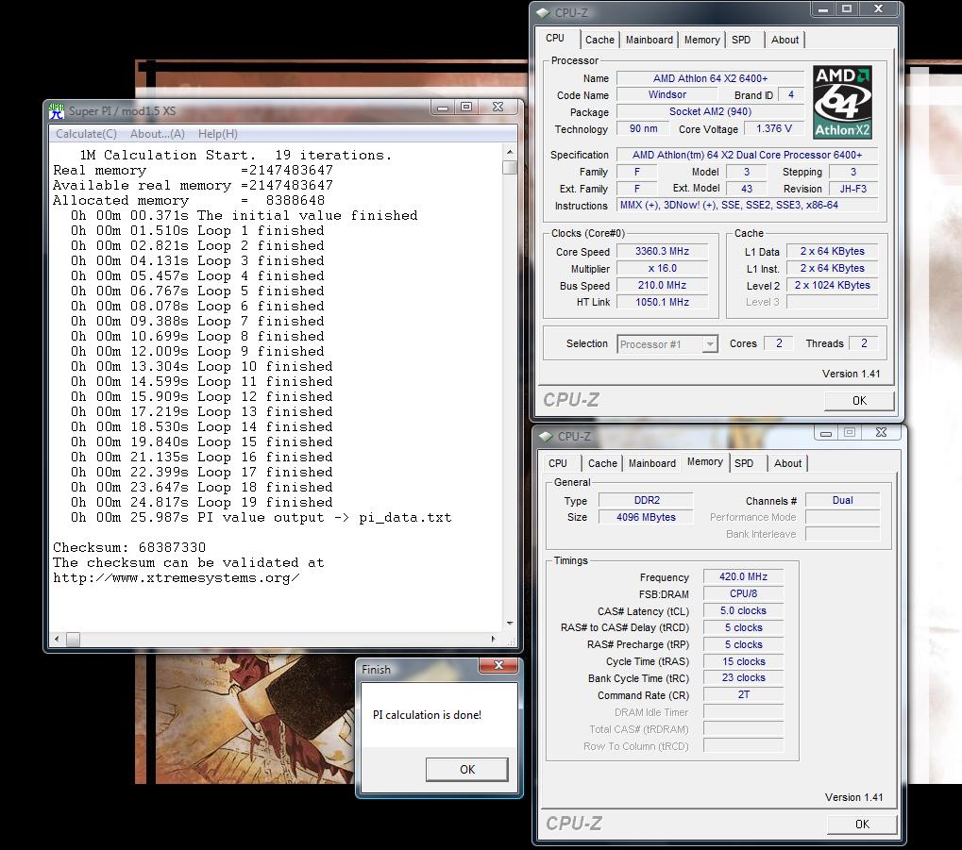Click the AMD Athlon X2 logo in CPU-Z
This screenshot has height=850, width=962.
pos(842,102)
